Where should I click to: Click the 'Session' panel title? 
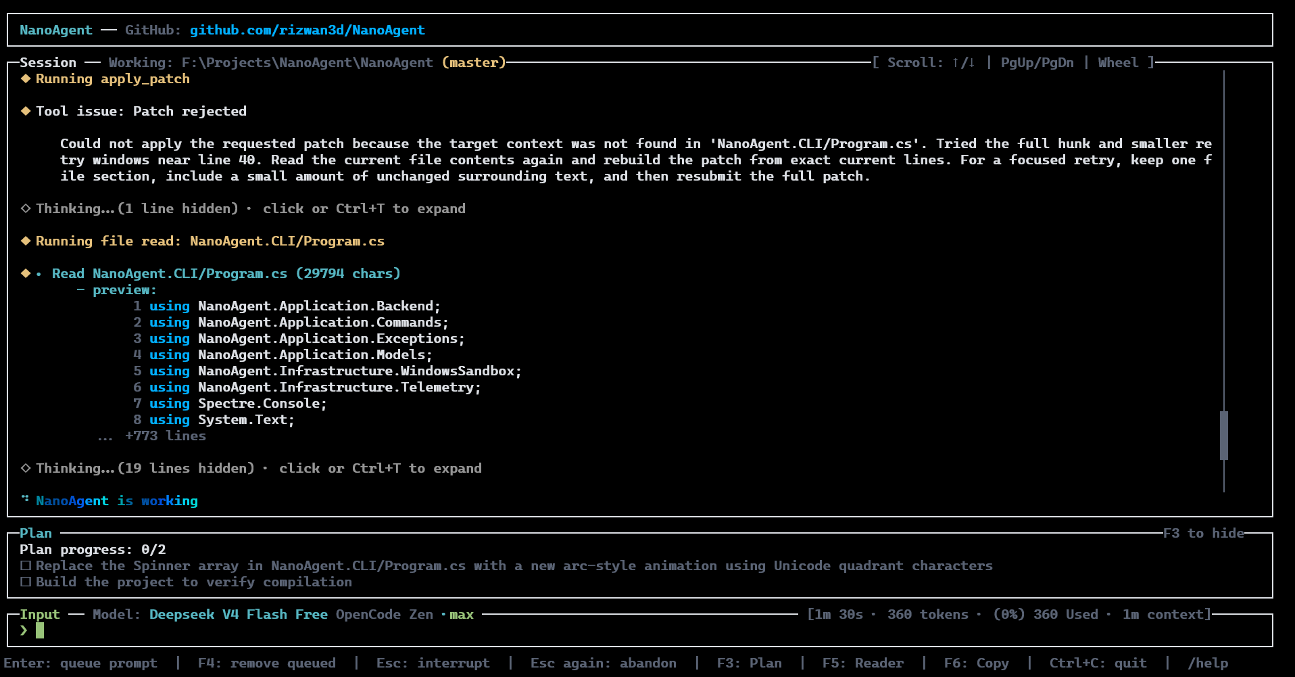click(48, 62)
